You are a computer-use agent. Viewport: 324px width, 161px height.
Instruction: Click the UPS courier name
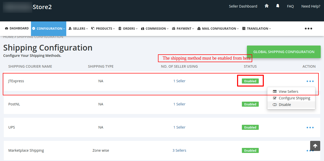click(12, 127)
